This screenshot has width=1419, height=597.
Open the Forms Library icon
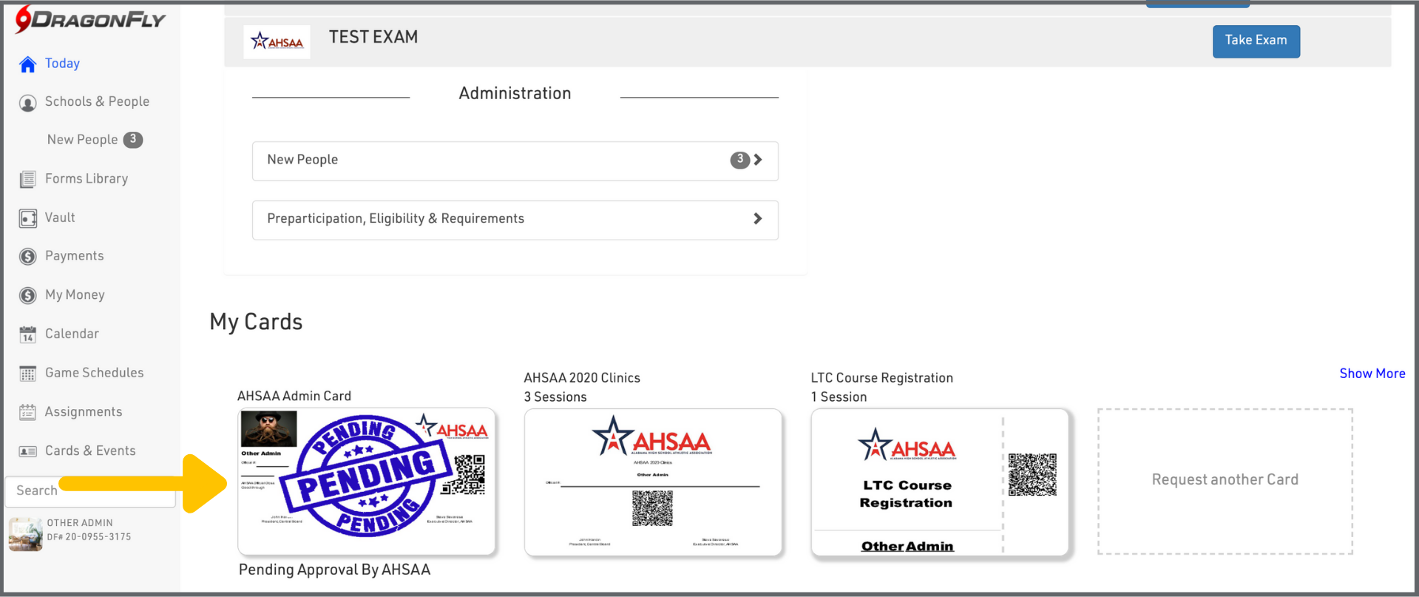click(27, 179)
